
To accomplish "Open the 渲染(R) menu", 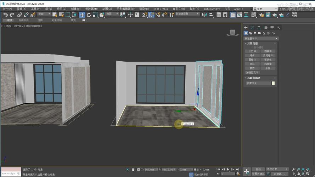I will tap(144, 9).
